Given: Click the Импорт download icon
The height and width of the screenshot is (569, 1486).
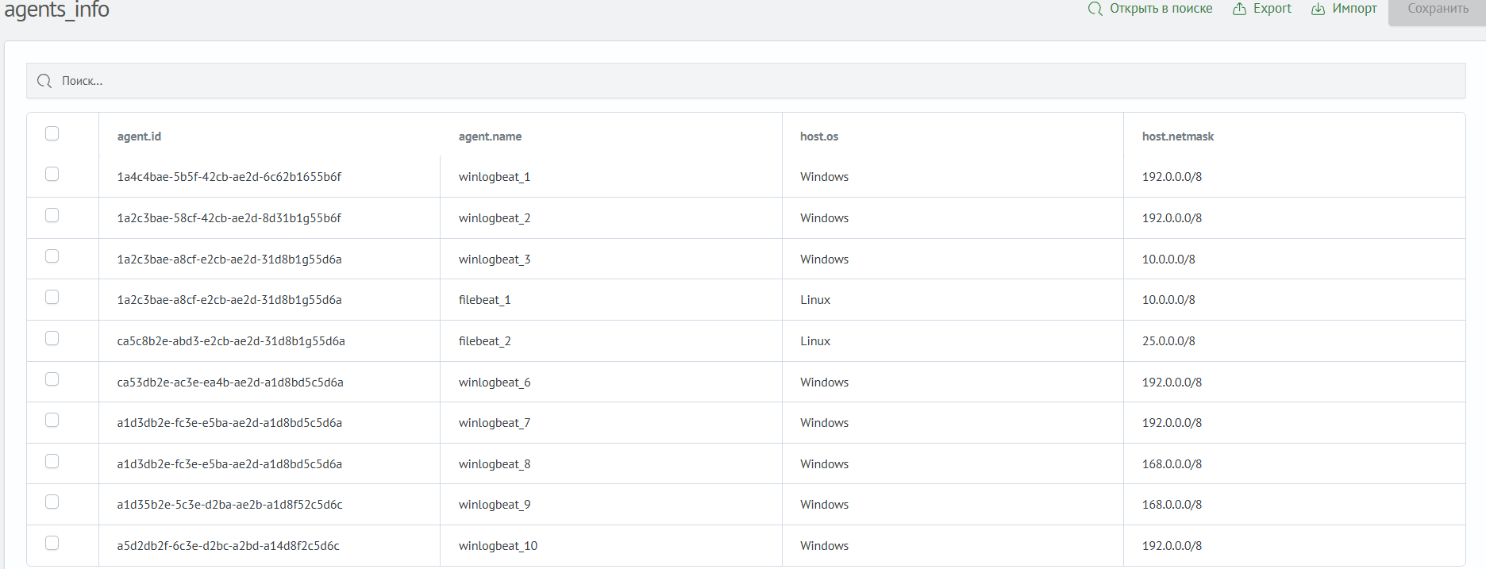Looking at the screenshot, I should point(1318,9).
